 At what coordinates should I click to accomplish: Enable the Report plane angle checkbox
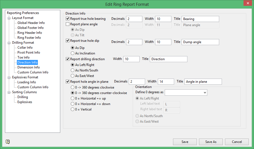tap(68, 24)
